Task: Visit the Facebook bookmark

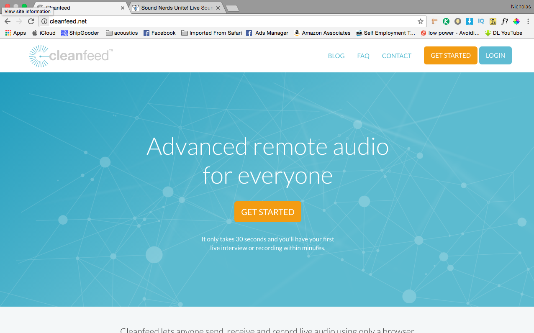Action: coord(159,33)
